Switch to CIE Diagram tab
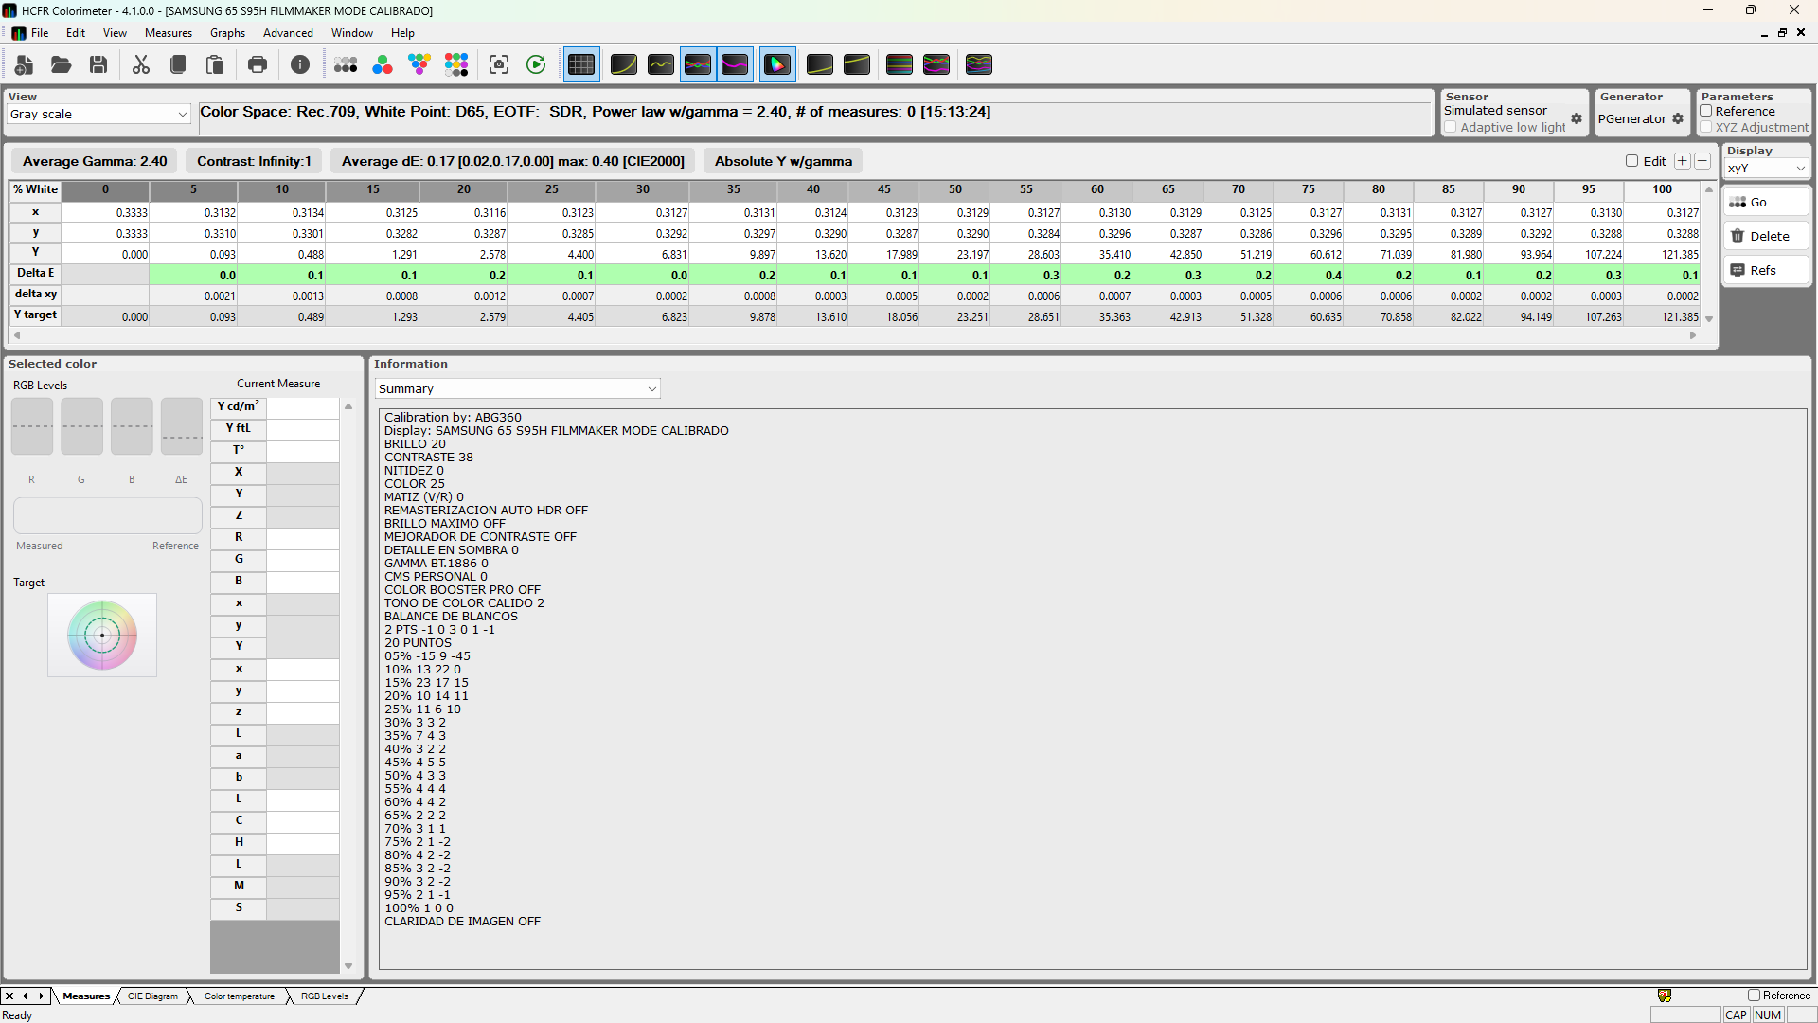This screenshot has width=1818, height=1023. pyautogui.click(x=152, y=996)
